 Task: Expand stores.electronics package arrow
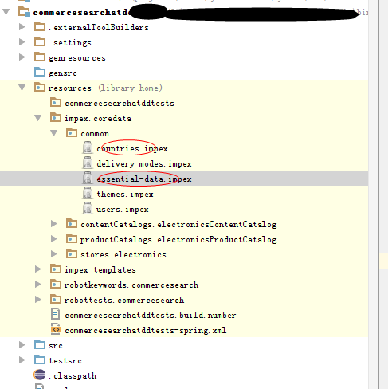click(54, 254)
